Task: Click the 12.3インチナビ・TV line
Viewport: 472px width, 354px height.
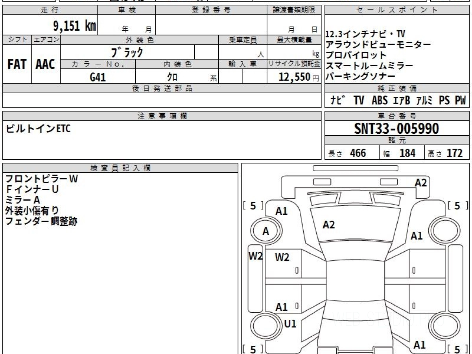Action: 365,34
